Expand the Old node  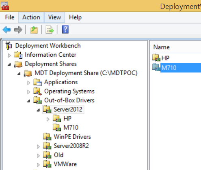point(38,156)
